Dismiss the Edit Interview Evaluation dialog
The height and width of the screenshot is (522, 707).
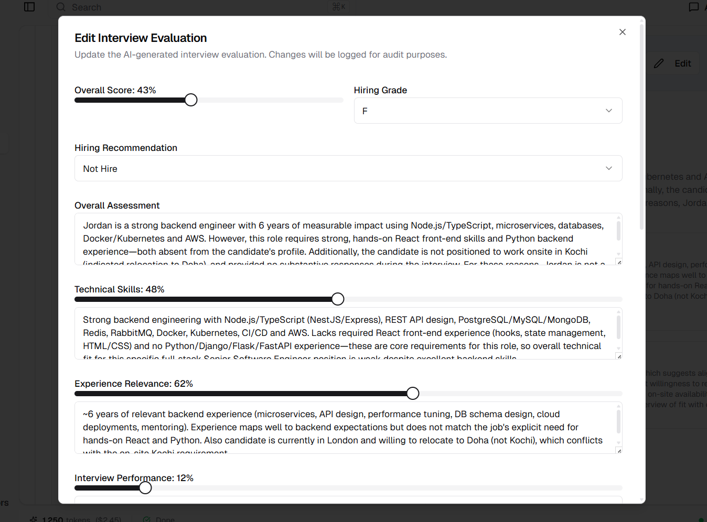click(623, 32)
